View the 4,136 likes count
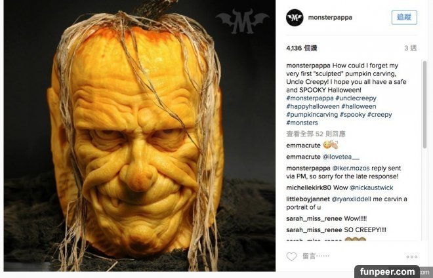The image size is (433, 278). [x=302, y=49]
